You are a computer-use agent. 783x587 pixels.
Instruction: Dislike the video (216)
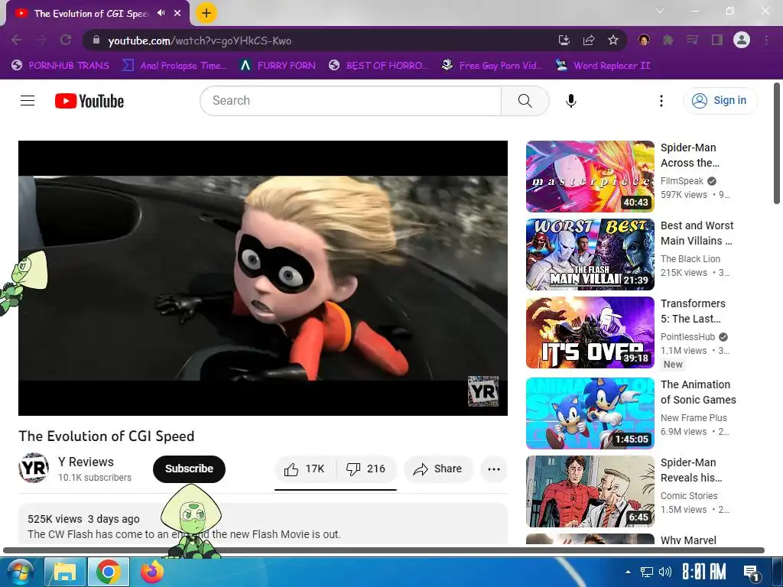tap(366, 469)
